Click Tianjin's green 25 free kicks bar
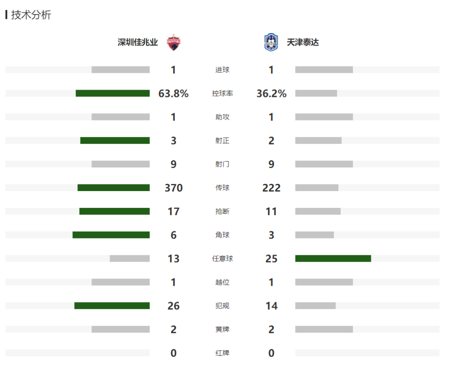455x369 pixels. tap(333, 258)
